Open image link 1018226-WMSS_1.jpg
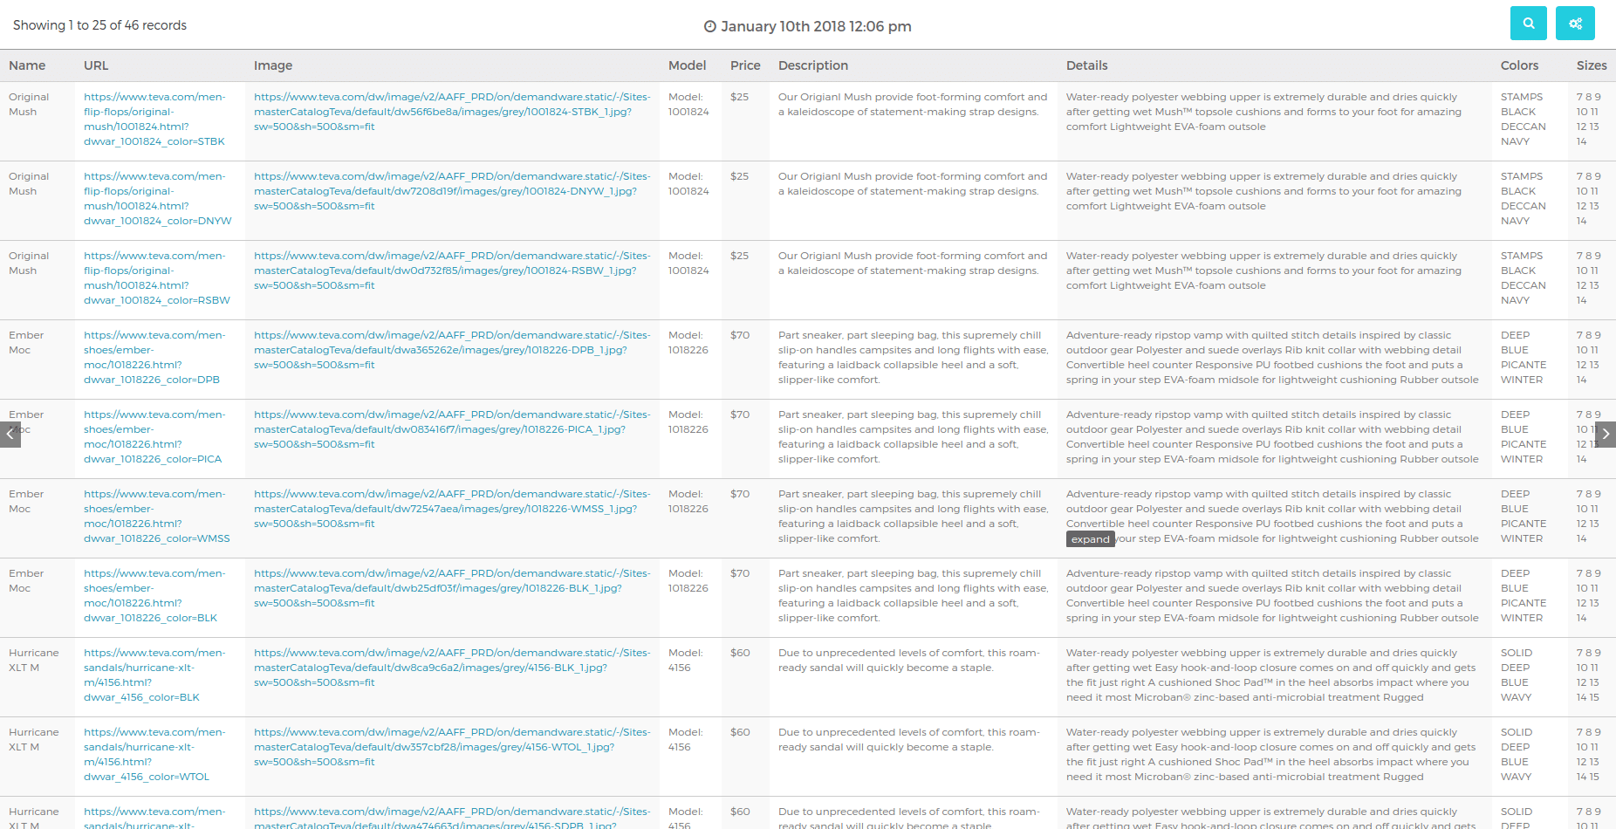Image resolution: width=1616 pixels, height=829 pixels. pyautogui.click(x=452, y=509)
